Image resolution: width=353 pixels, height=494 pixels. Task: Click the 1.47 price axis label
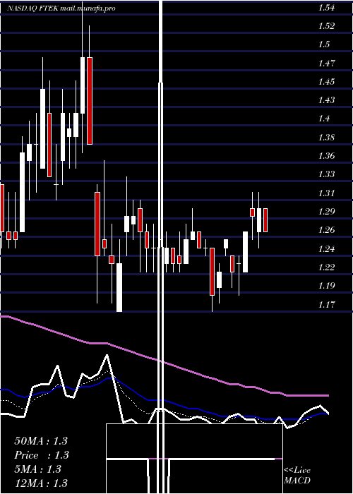pos(326,64)
